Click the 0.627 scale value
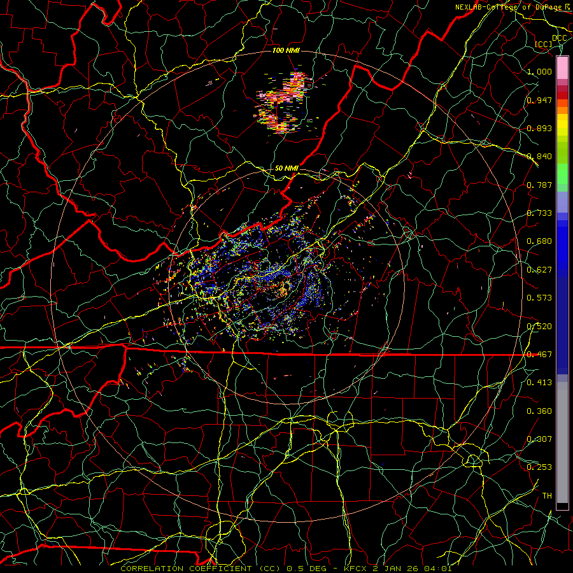Image resolution: width=573 pixels, height=573 pixels. (x=539, y=270)
